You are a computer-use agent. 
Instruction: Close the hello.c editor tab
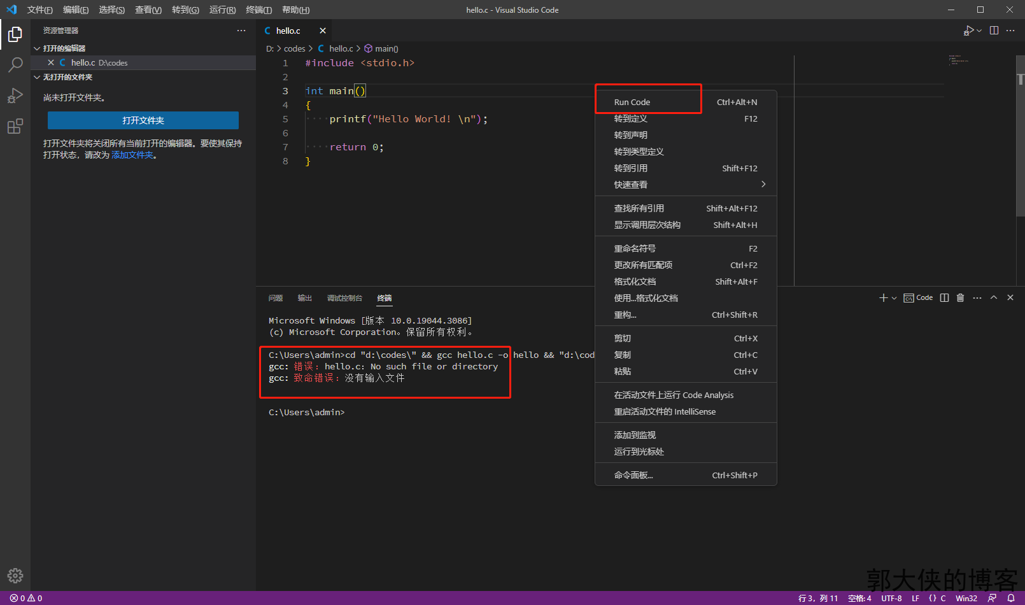323,31
